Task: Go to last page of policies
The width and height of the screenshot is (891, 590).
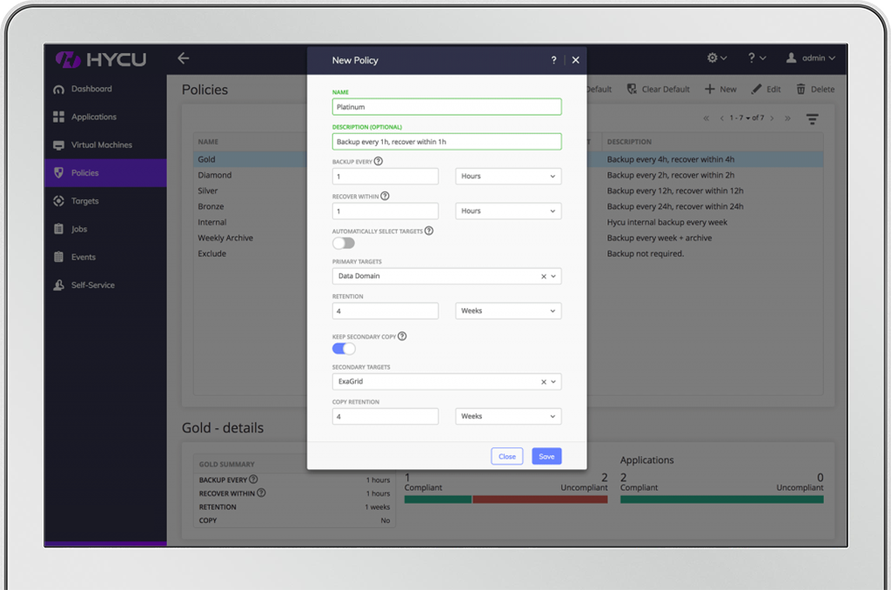Action: click(x=787, y=118)
